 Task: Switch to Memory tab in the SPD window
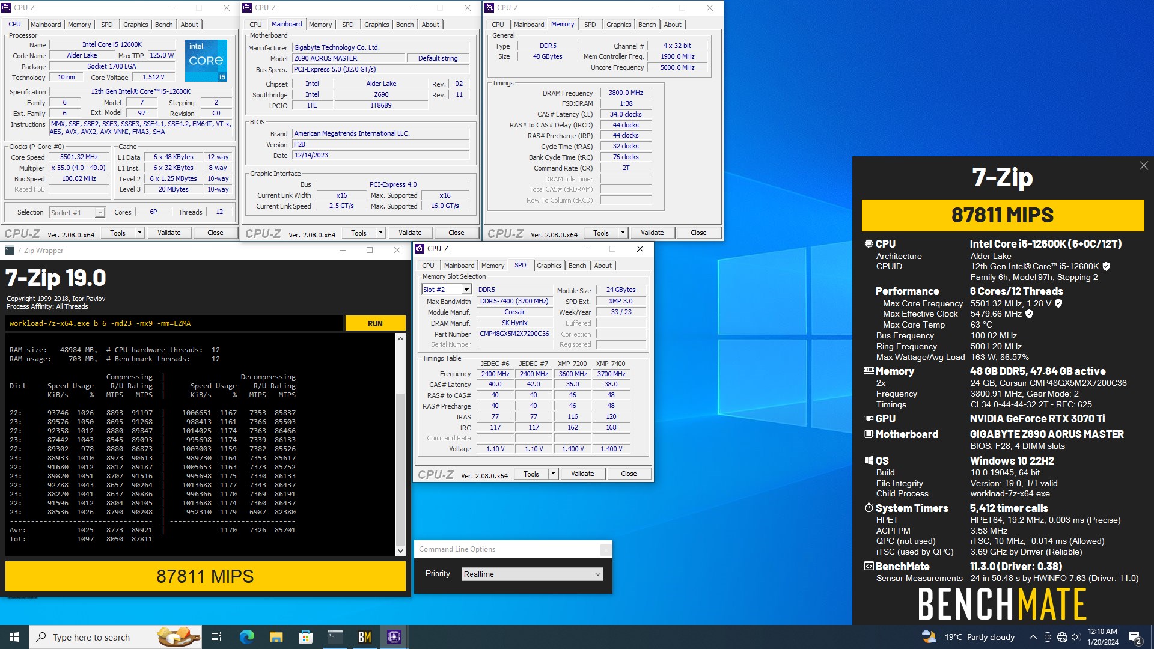493,266
